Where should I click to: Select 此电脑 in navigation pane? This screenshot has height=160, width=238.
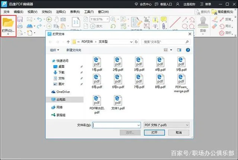click(65, 99)
